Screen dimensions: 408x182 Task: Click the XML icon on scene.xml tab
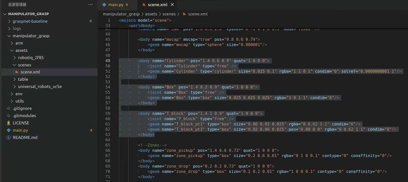coord(144,5)
